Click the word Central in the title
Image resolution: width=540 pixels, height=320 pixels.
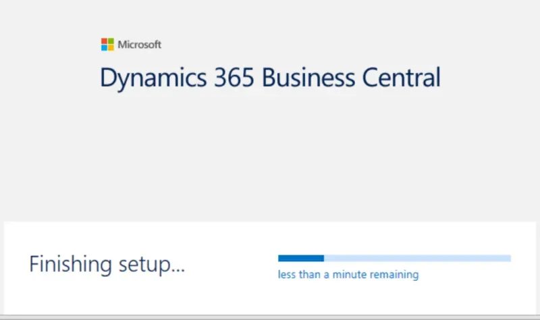point(402,78)
